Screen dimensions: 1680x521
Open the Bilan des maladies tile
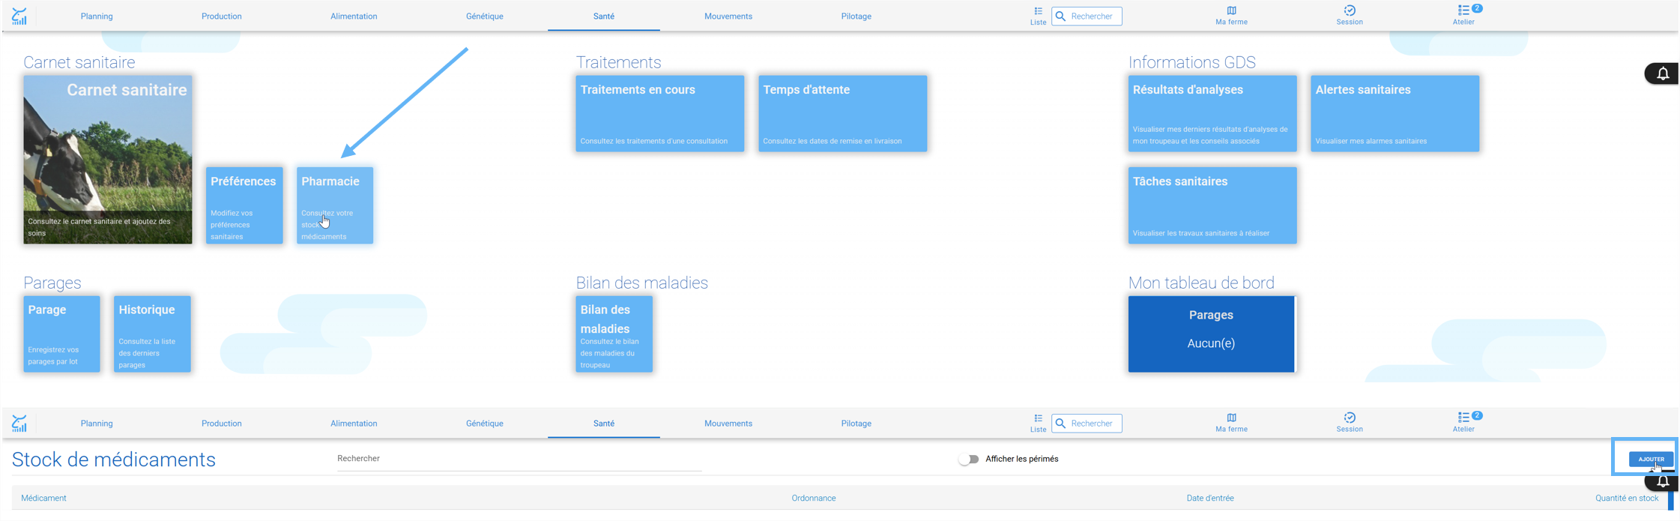[x=614, y=334]
